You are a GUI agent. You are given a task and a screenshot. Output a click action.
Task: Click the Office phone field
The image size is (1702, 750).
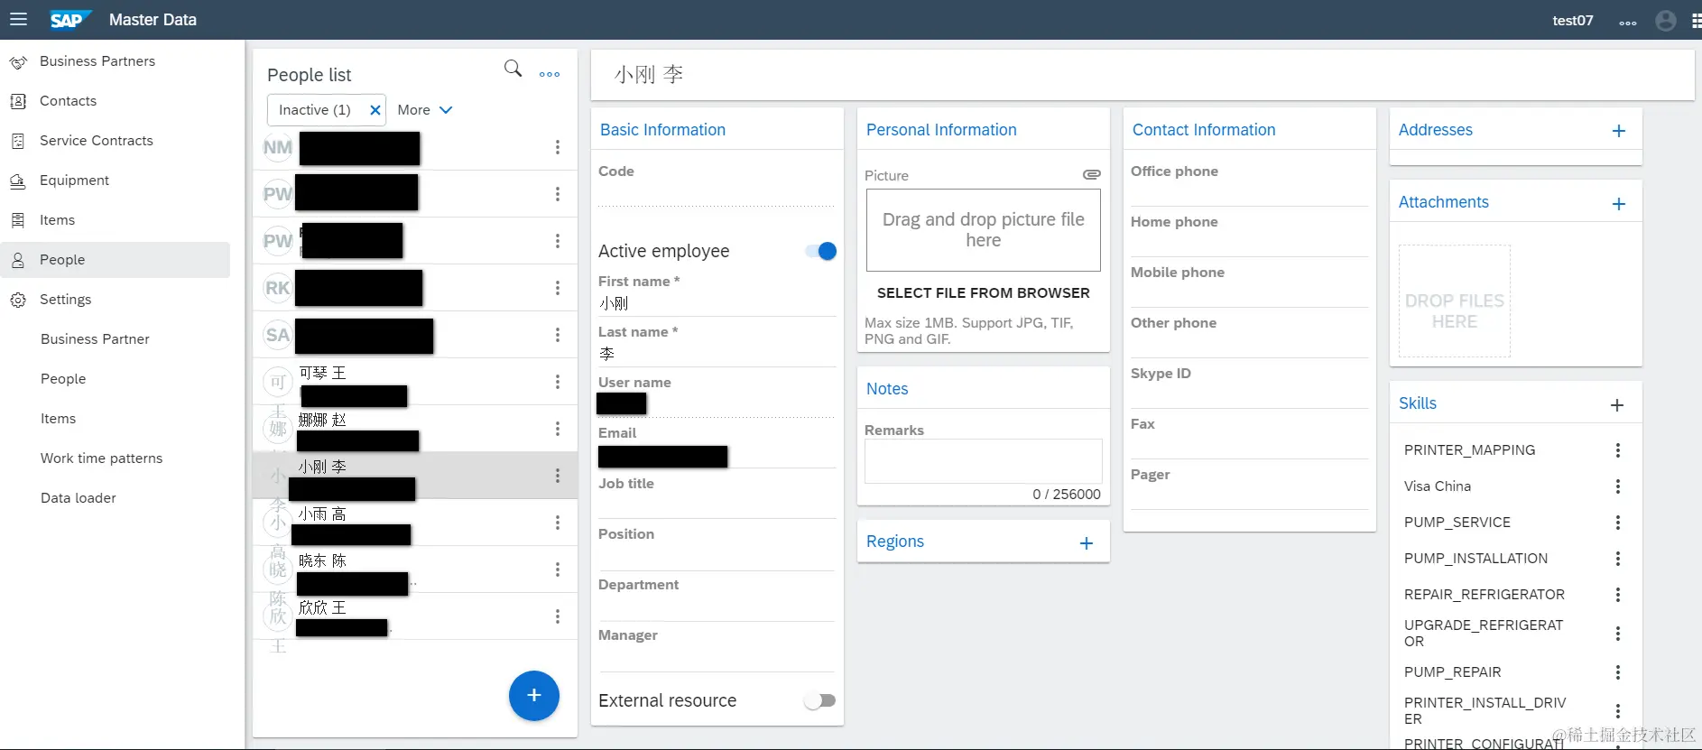pyautogui.click(x=1250, y=194)
